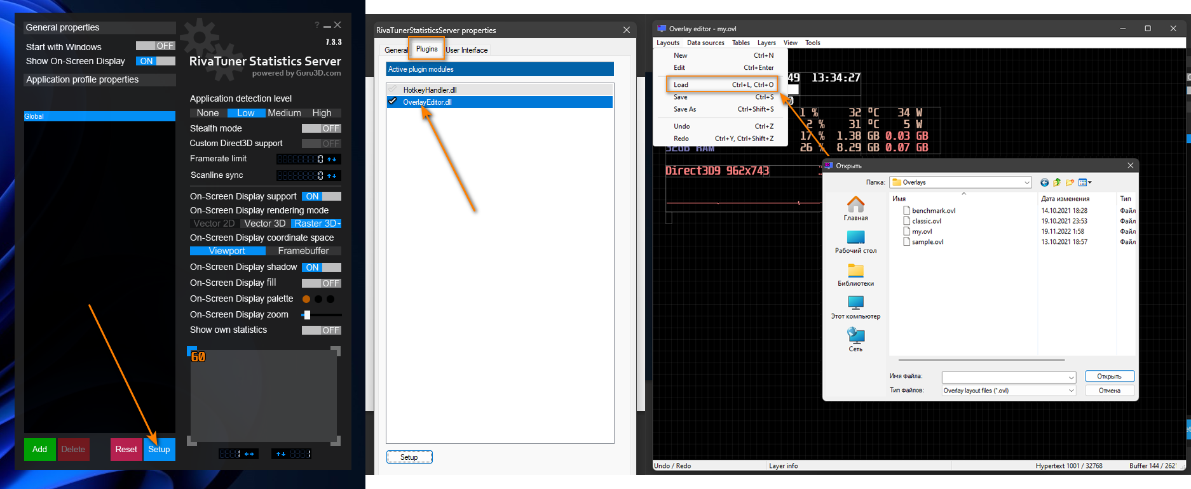
Task: Open the Tables menu
Action: click(741, 43)
